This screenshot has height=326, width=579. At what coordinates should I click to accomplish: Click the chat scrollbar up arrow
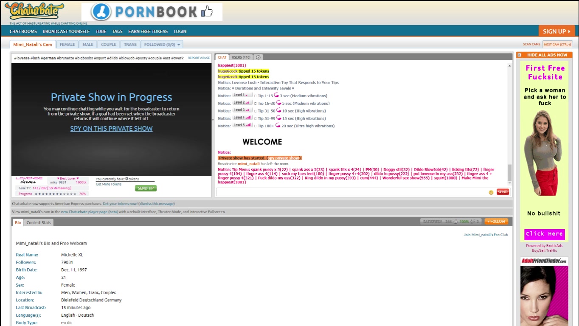[x=509, y=65]
